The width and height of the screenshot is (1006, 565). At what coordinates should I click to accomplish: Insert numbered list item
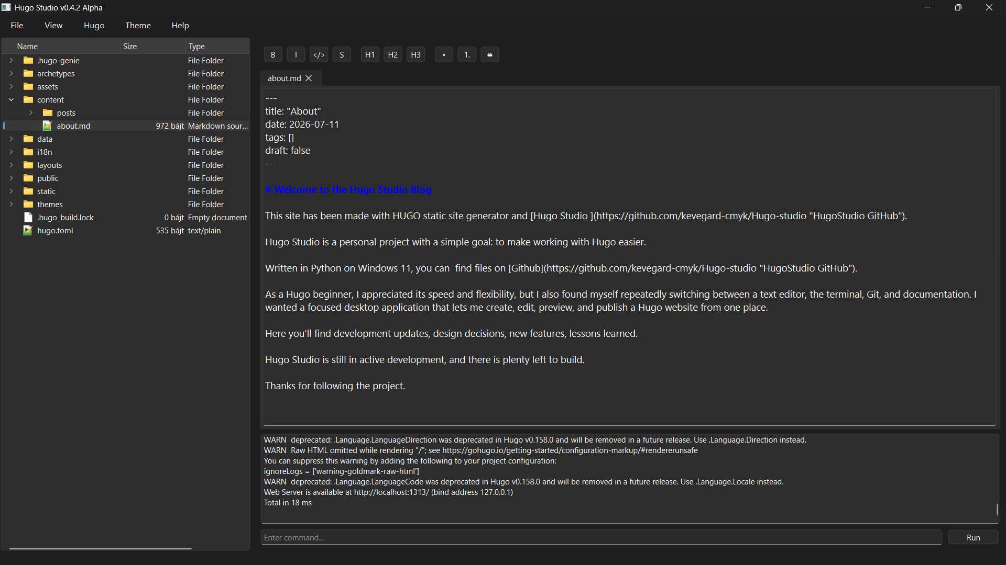(x=467, y=54)
